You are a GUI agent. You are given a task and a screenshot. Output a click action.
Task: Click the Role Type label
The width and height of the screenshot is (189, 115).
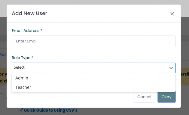click(x=21, y=58)
